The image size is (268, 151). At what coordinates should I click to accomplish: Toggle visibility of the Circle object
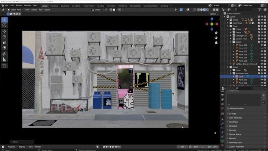pos(262,76)
